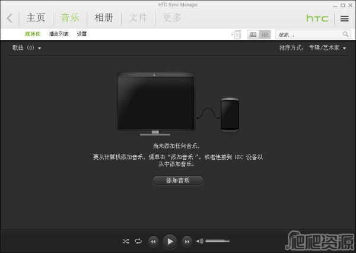The height and width of the screenshot is (253, 356).
Task: Click the add-to-playlist music icon
Action: click(236, 34)
